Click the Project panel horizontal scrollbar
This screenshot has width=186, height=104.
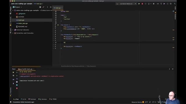26,66
